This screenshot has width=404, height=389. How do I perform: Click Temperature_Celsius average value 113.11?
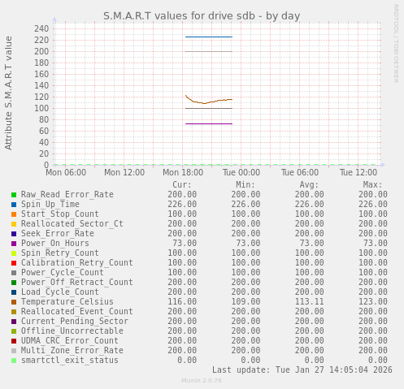[309, 302]
